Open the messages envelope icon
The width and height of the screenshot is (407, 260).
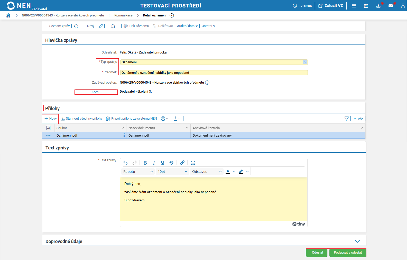pyautogui.click(x=391, y=6)
